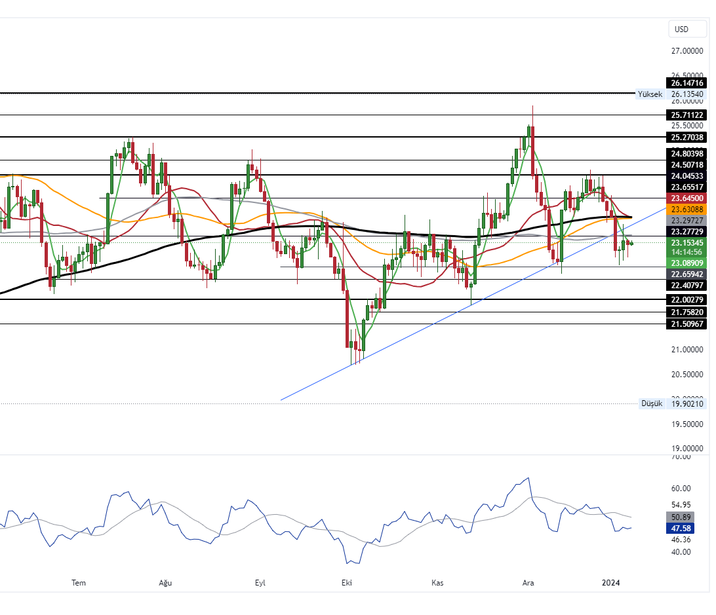Click the 2024 year on time axis
716x615 pixels.
[611, 582]
